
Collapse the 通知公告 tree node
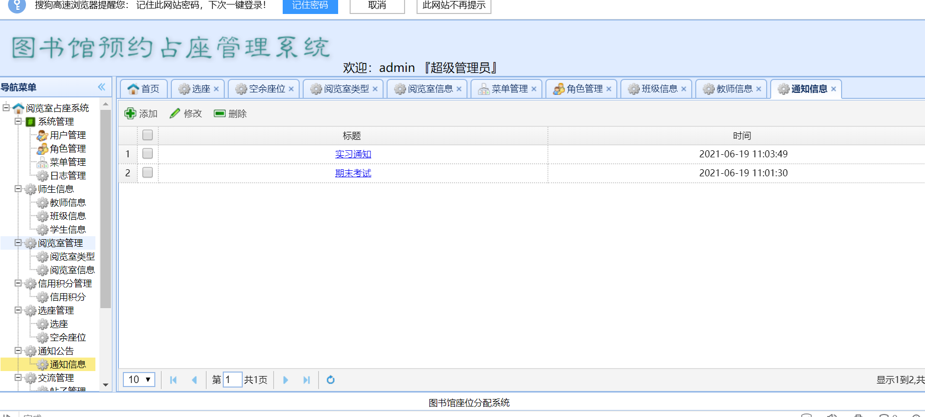pyautogui.click(x=18, y=350)
